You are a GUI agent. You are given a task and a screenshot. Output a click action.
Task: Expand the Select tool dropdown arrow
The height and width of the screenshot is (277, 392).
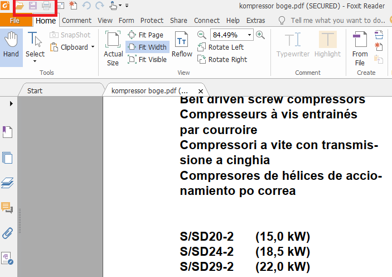(x=35, y=61)
